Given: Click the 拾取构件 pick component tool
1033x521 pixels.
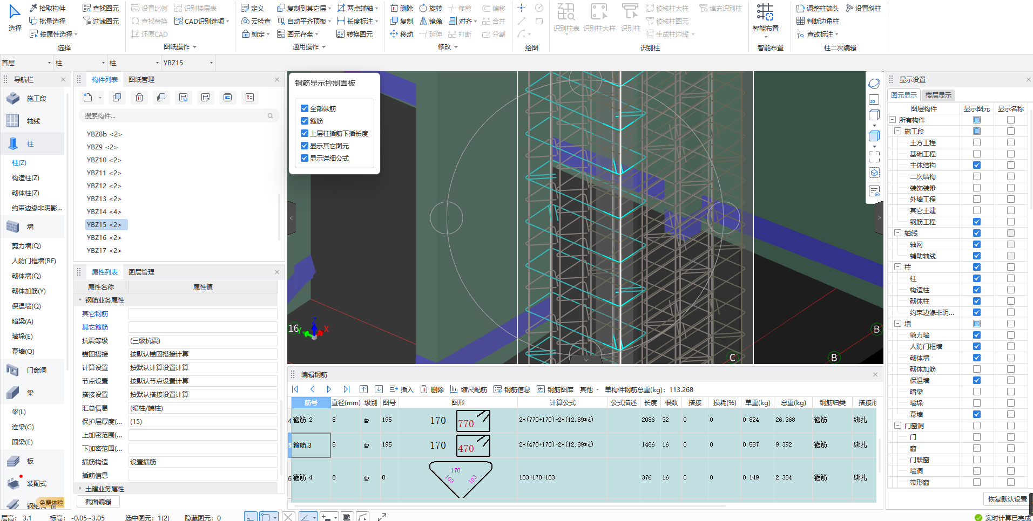Looking at the screenshot, I should tap(48, 8).
